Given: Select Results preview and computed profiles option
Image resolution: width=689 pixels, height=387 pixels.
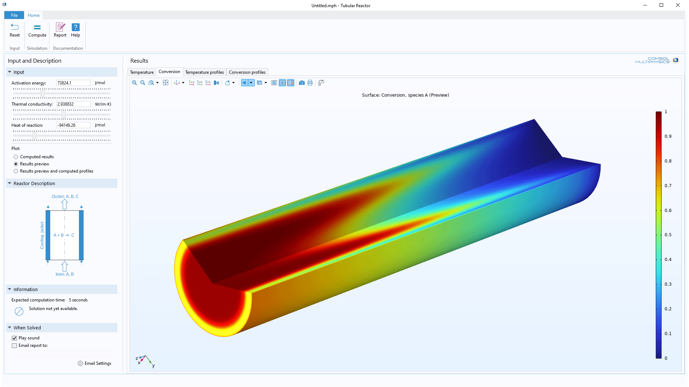Looking at the screenshot, I should click(16, 171).
